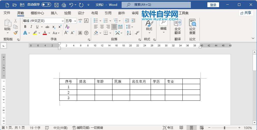Open the Full Text Translate tool
This screenshot has height=130, width=257.
tap(178, 27)
